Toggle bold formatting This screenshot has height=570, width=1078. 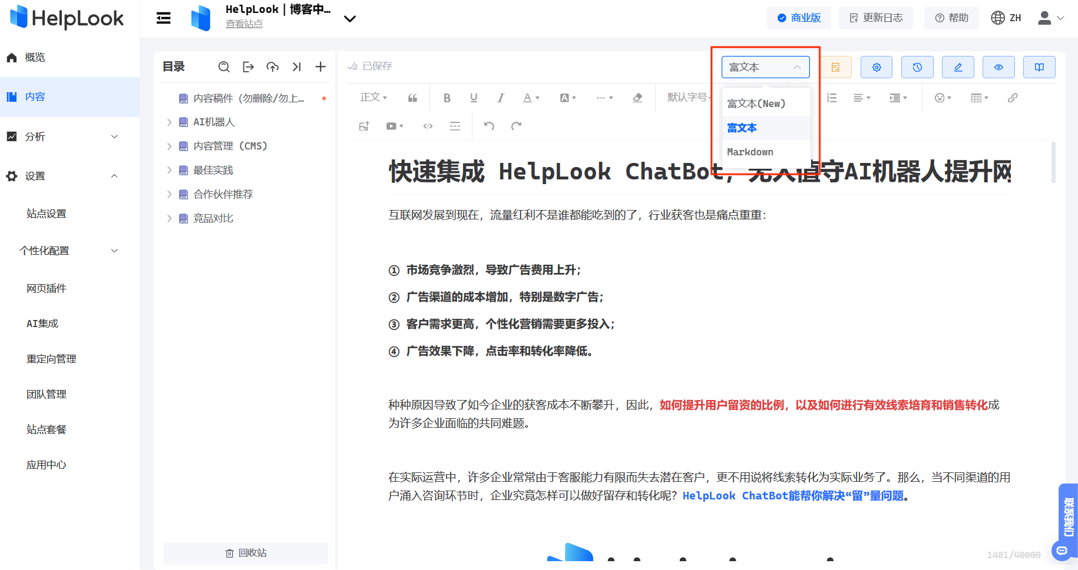447,98
